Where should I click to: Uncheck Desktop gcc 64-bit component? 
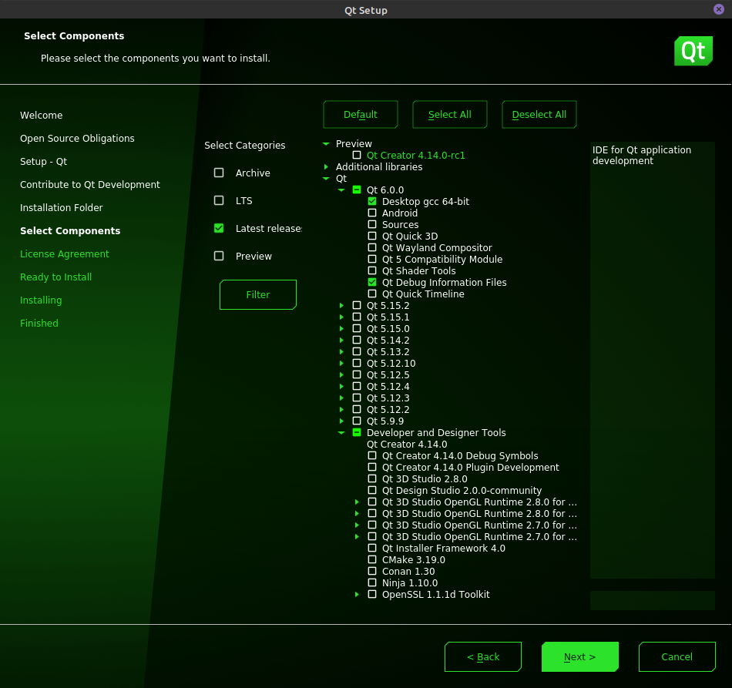pos(372,202)
